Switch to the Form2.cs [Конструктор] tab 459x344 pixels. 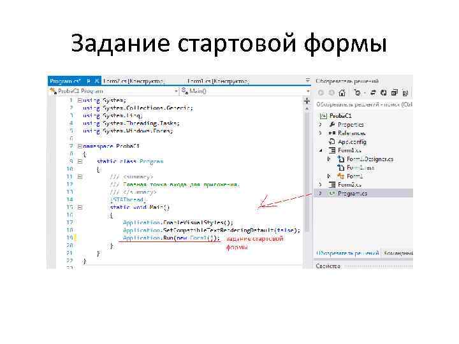(x=133, y=81)
